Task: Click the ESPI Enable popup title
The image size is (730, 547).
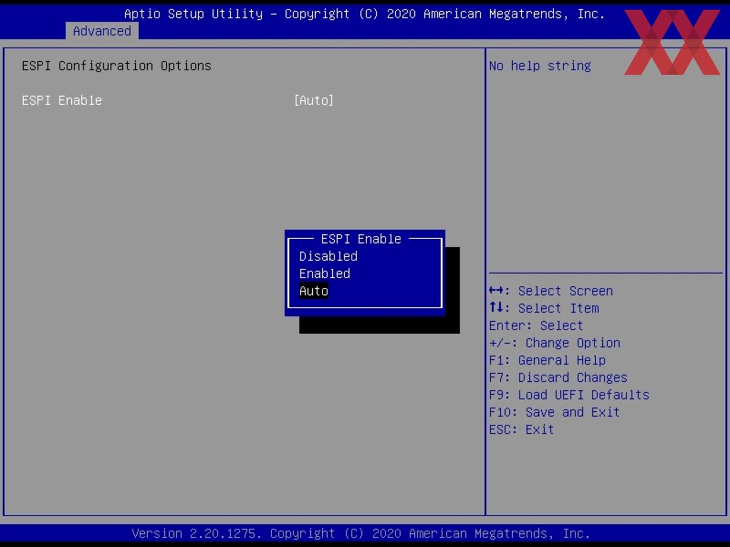Action: [361, 239]
